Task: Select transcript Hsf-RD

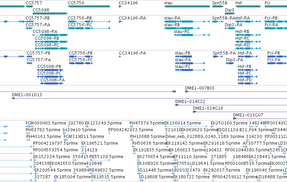Action: click(x=242, y=45)
